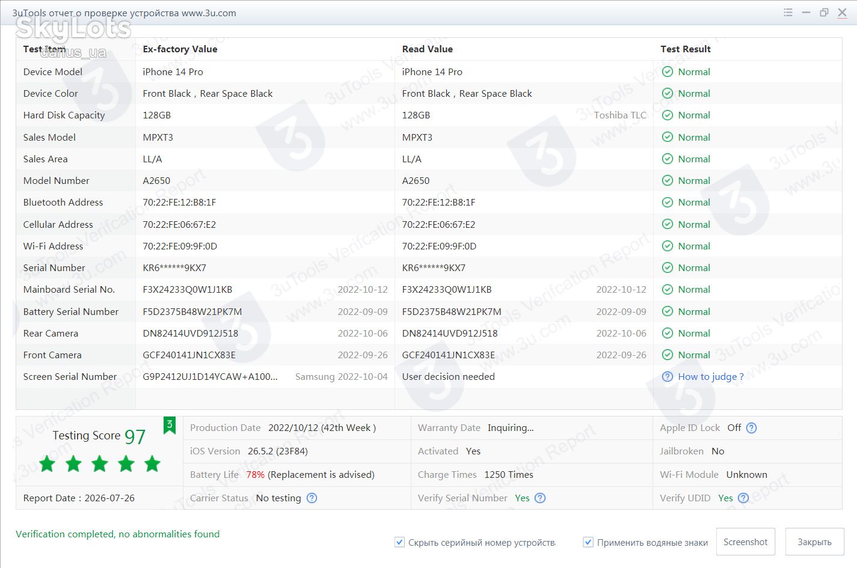Click the Report Date 2026-07-26 text
Screen dimensions: 857x568
coord(79,498)
